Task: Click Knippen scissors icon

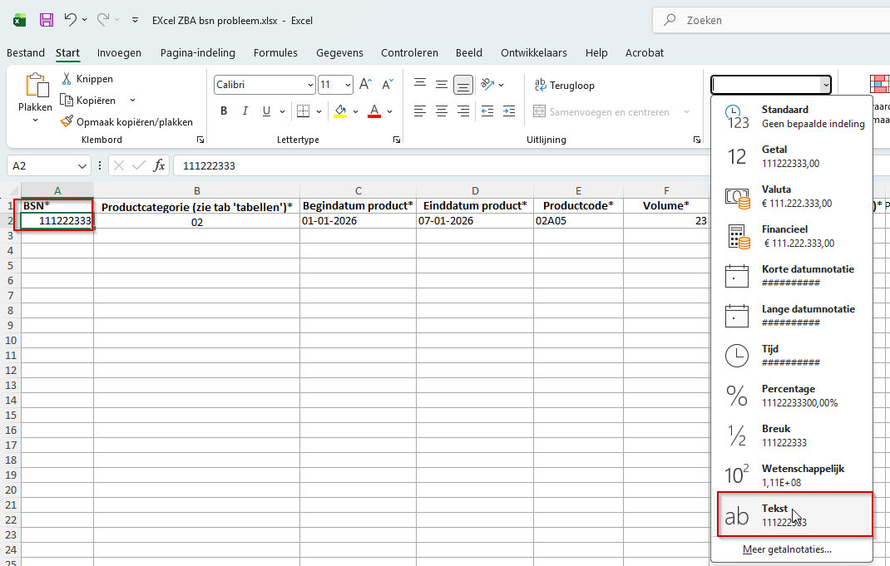Action: (x=67, y=79)
